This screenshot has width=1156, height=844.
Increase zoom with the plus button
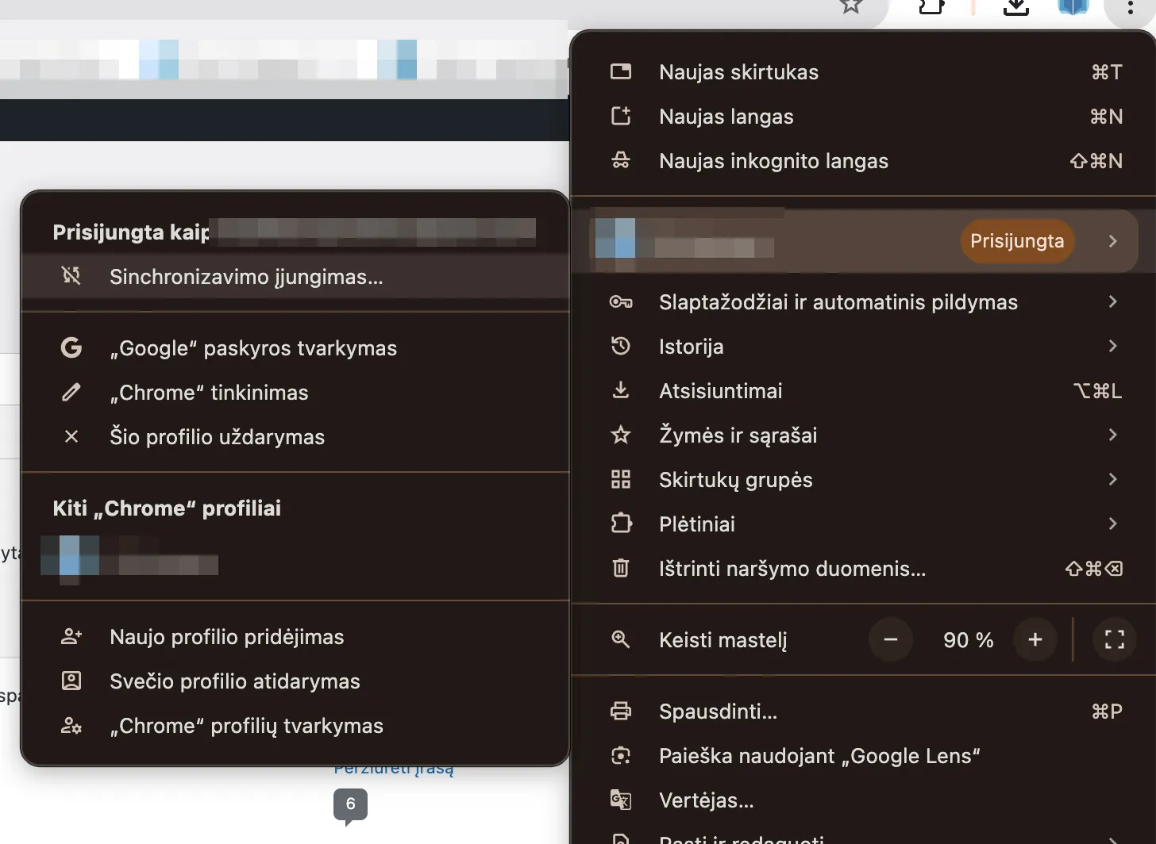pos(1035,640)
